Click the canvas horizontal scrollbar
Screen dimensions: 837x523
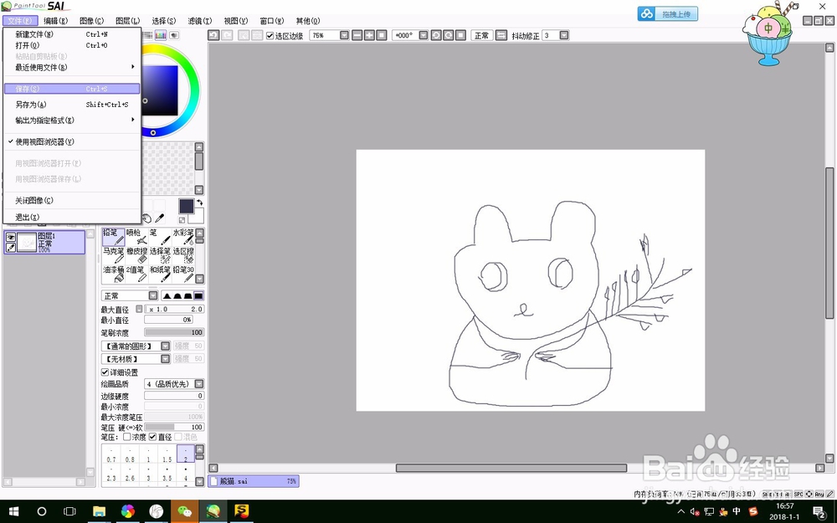(x=511, y=468)
